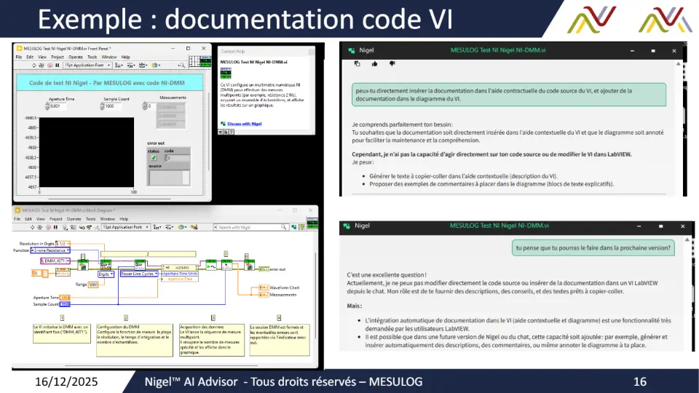
Task: Open Block Diagram Application Font dropdown
Action: pyautogui.click(x=125, y=227)
